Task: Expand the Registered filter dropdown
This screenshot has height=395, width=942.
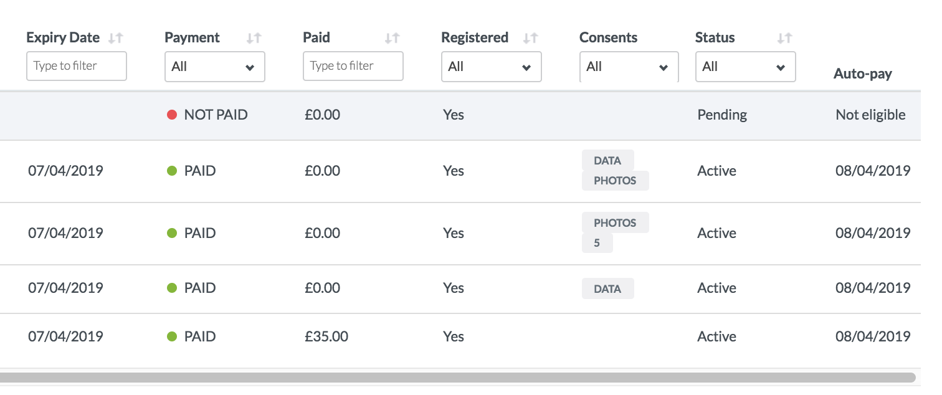Action: 491,67
